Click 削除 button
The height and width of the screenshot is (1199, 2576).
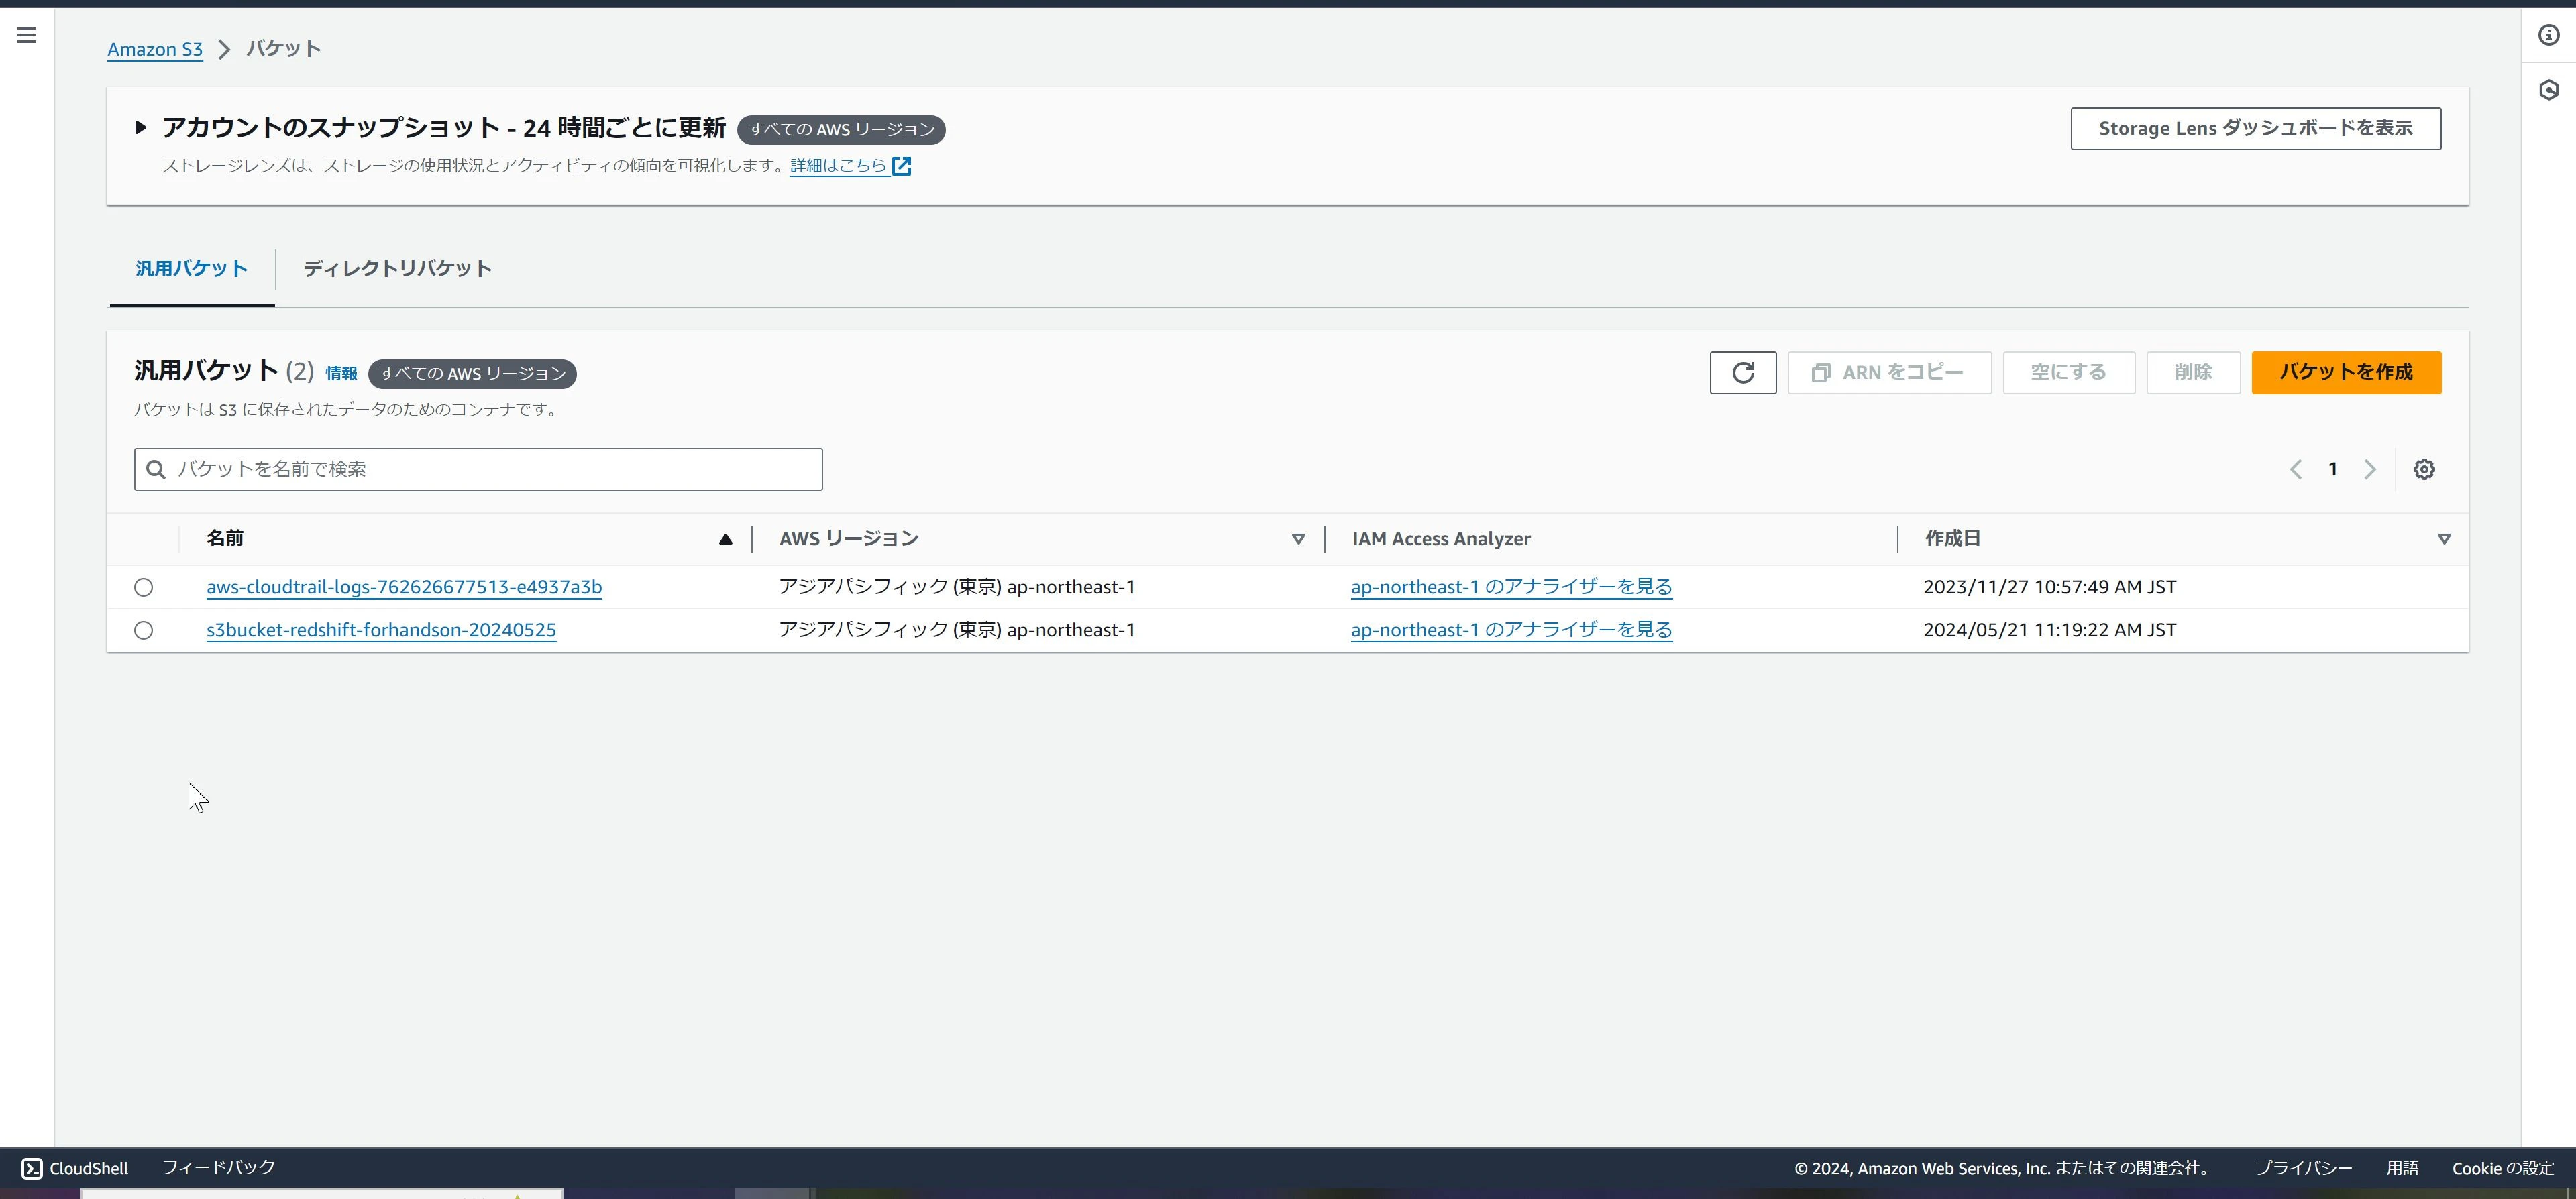tap(2193, 373)
